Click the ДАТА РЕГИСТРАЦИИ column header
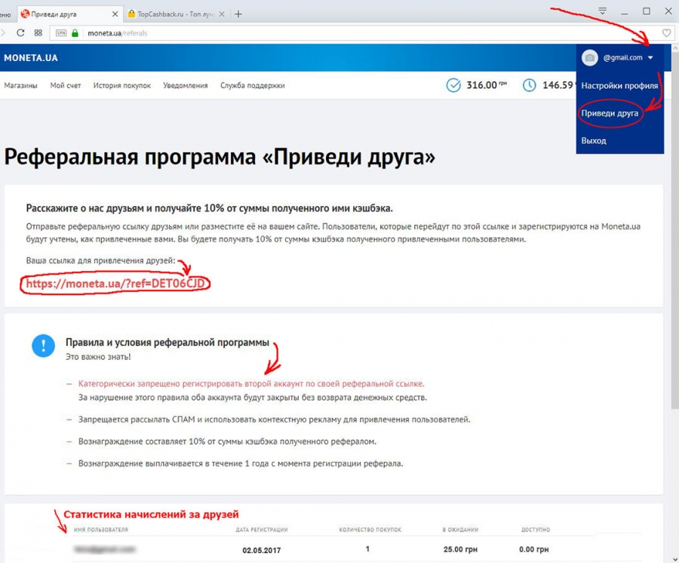Screen dimensions: 679x563 pyautogui.click(x=262, y=530)
